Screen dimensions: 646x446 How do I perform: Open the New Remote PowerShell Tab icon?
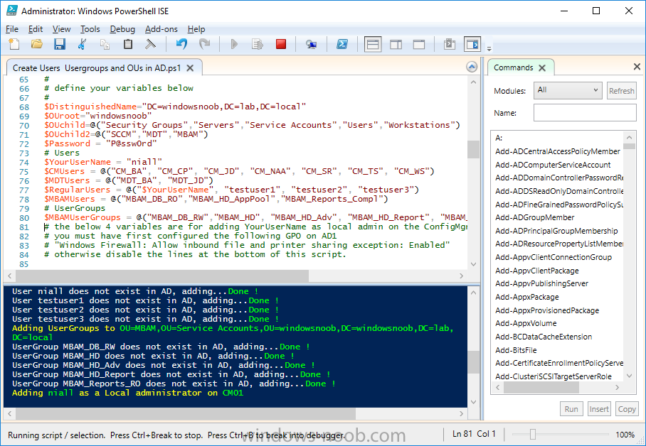312,45
